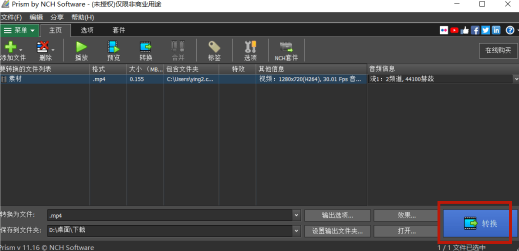Click the YouTube icon in top bar
Screen dimensions: 519x251
pyautogui.click(x=454, y=30)
